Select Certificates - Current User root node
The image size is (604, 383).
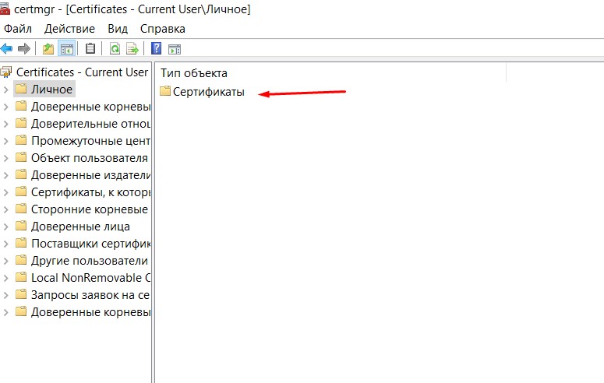[x=81, y=72]
